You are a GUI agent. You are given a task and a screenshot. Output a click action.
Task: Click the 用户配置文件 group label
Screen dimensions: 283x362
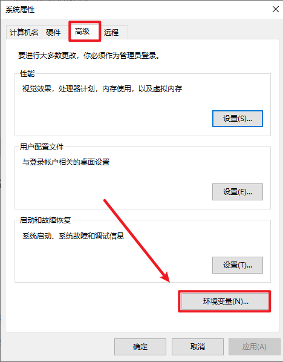click(42, 147)
